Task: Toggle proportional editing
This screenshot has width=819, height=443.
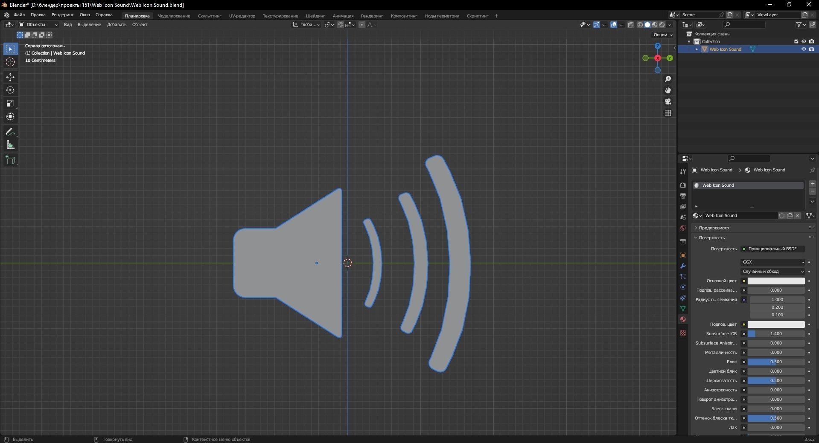Action: tap(362, 25)
